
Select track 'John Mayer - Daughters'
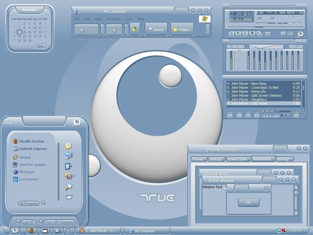point(263,99)
